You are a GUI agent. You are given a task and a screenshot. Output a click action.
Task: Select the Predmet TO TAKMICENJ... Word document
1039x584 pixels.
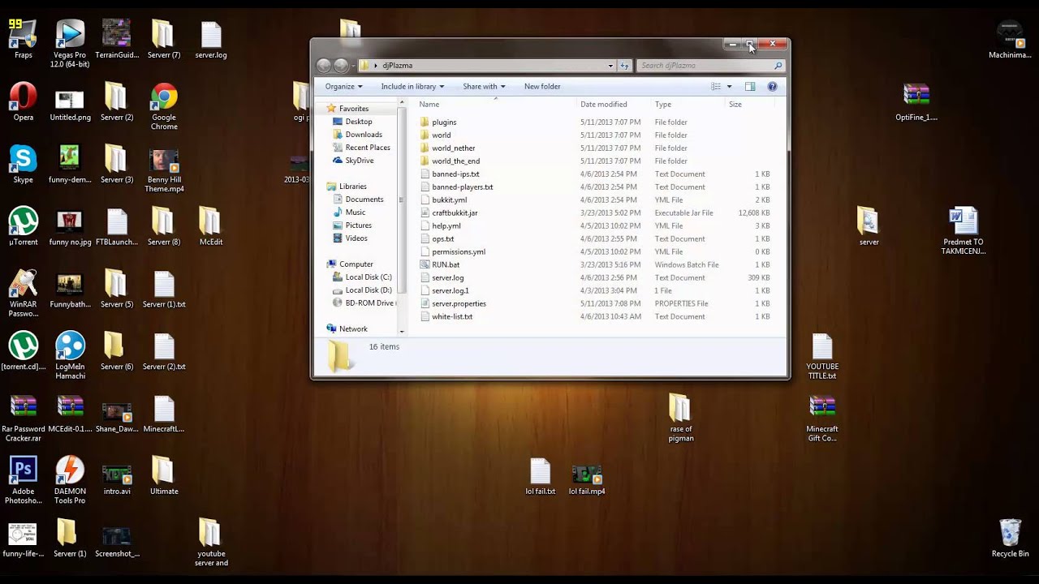(x=964, y=231)
